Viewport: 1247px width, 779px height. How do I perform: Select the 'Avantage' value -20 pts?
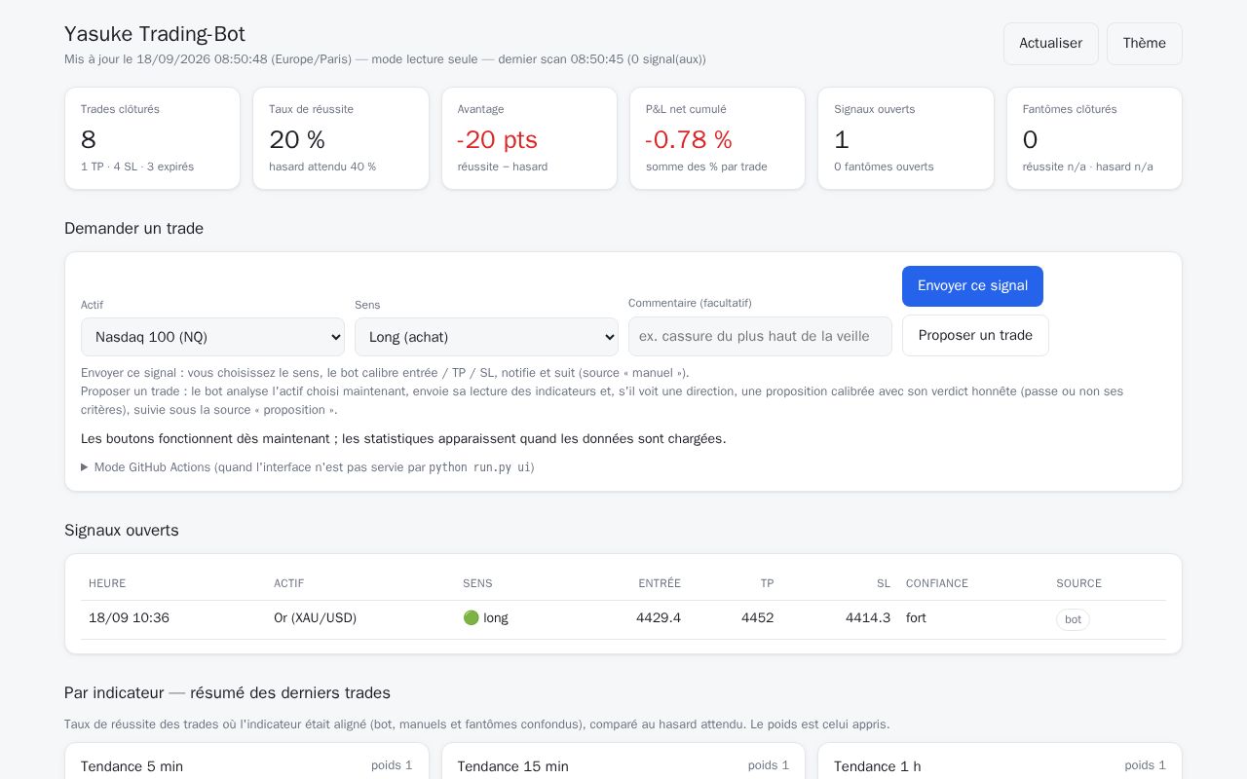point(498,140)
